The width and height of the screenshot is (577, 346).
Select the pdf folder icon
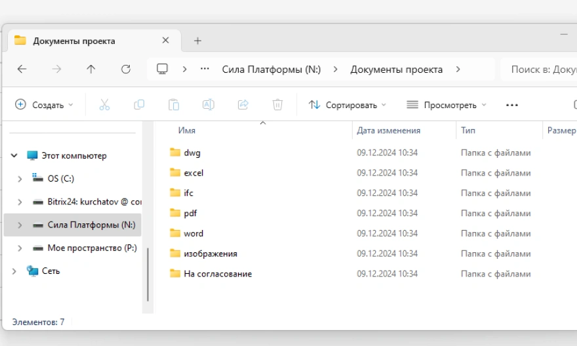175,213
